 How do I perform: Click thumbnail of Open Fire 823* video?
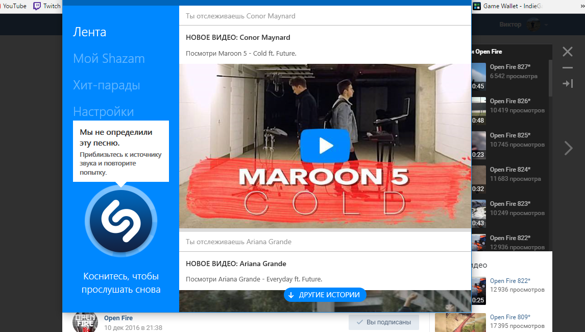479,213
